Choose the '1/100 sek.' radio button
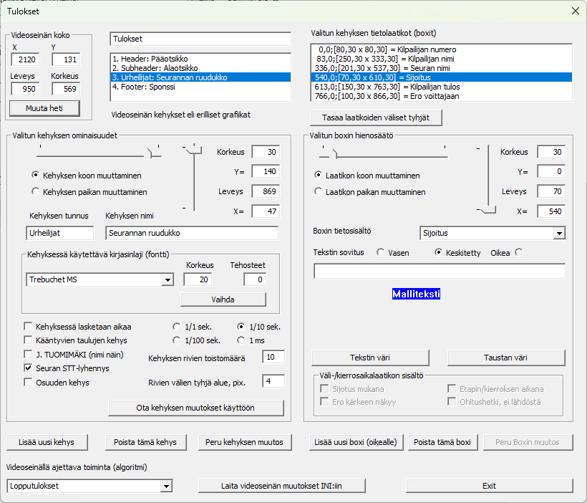Viewport: 587px width, 503px height. tap(177, 340)
